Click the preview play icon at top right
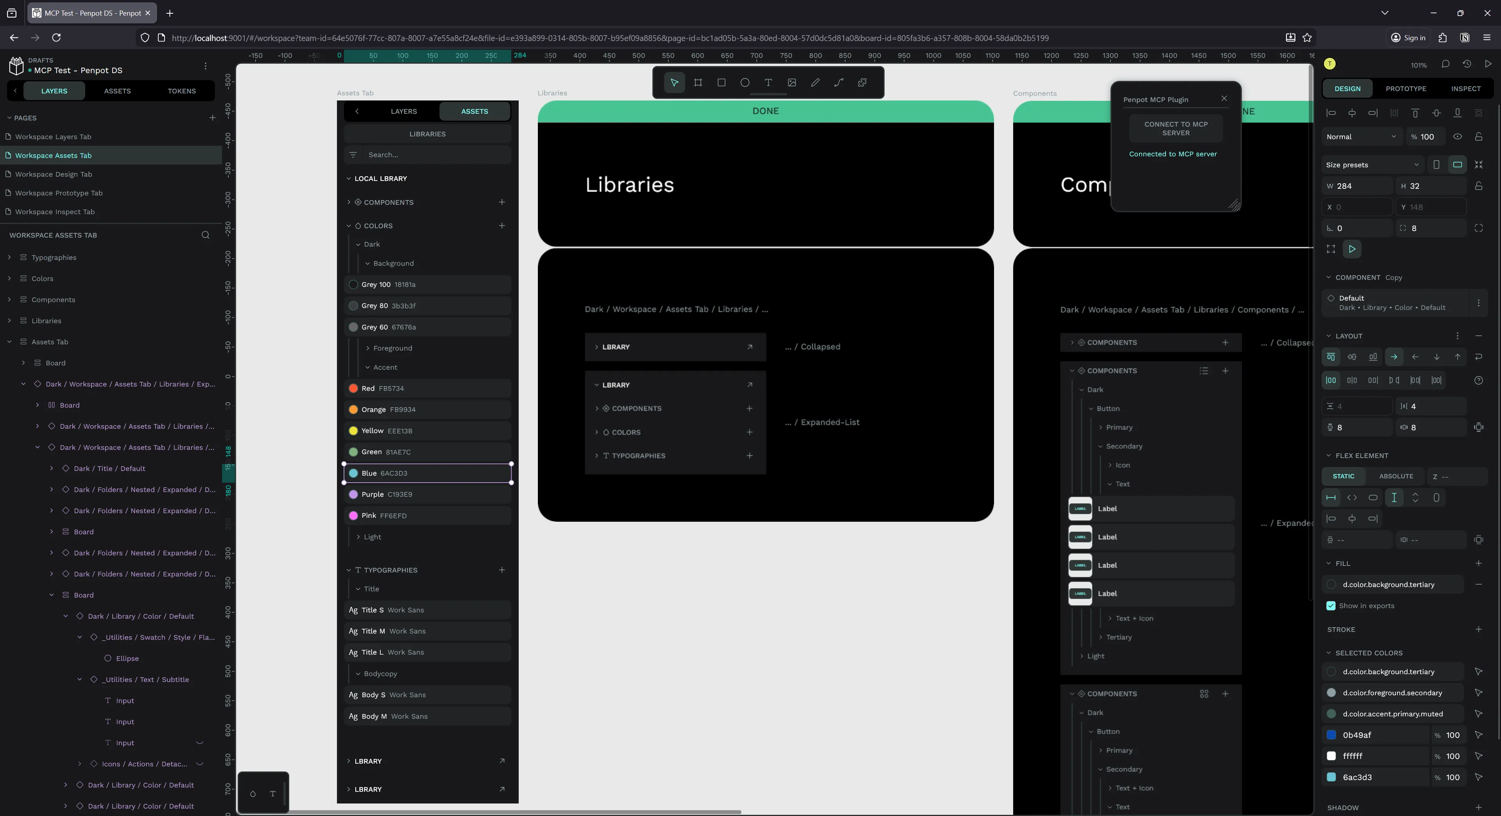 (1488, 64)
